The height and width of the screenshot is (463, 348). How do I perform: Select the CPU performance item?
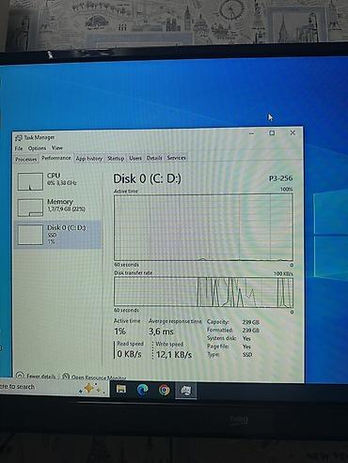tap(58, 181)
